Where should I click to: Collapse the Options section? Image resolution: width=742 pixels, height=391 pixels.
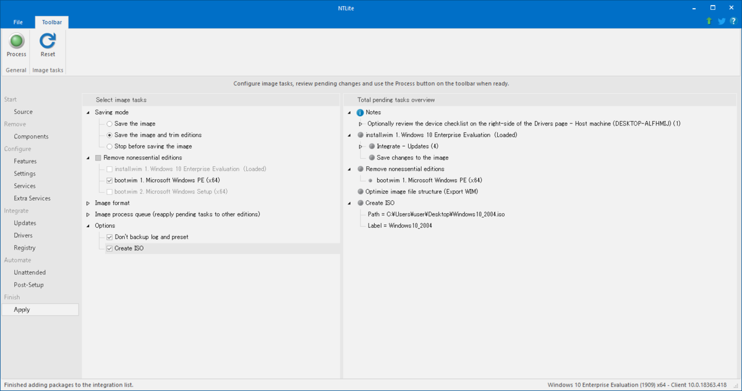(88, 225)
